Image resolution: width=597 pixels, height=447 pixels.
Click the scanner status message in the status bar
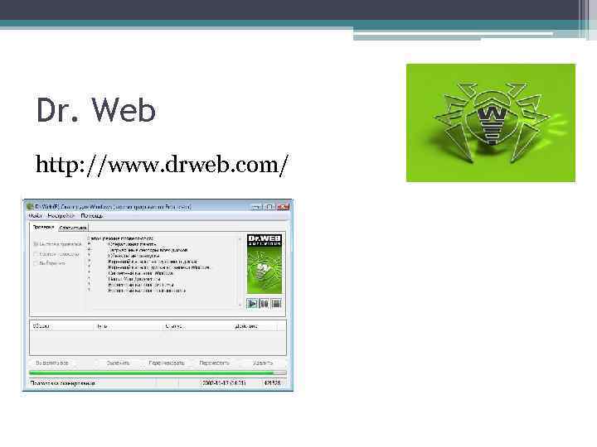coord(63,383)
